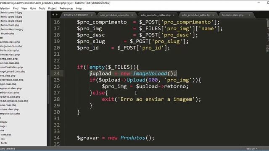Image resolution: width=269 pixels, height=151 pixels.
Task: Close the adm_produtos_editar.tpl tab
Action: 213,15
